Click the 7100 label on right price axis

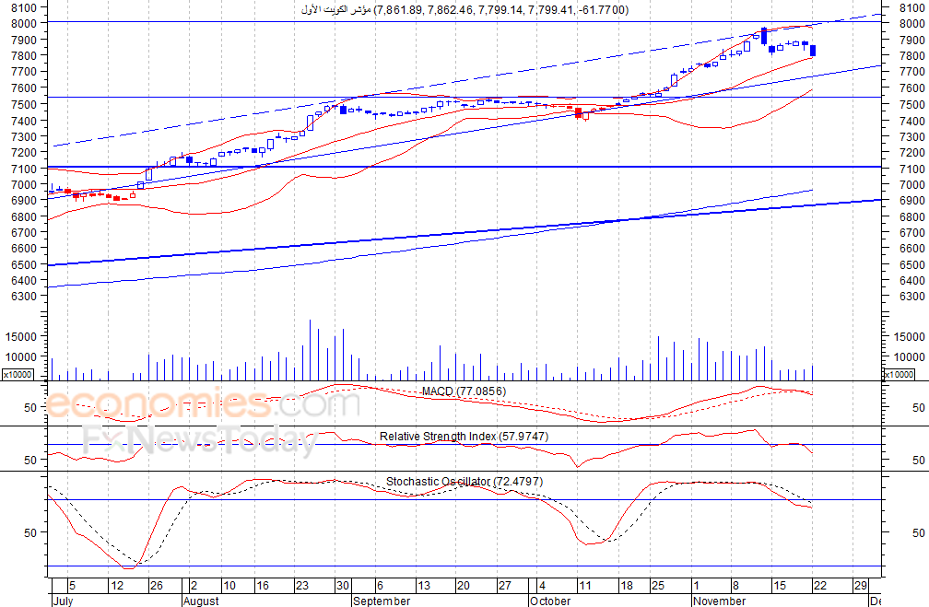click(911, 169)
